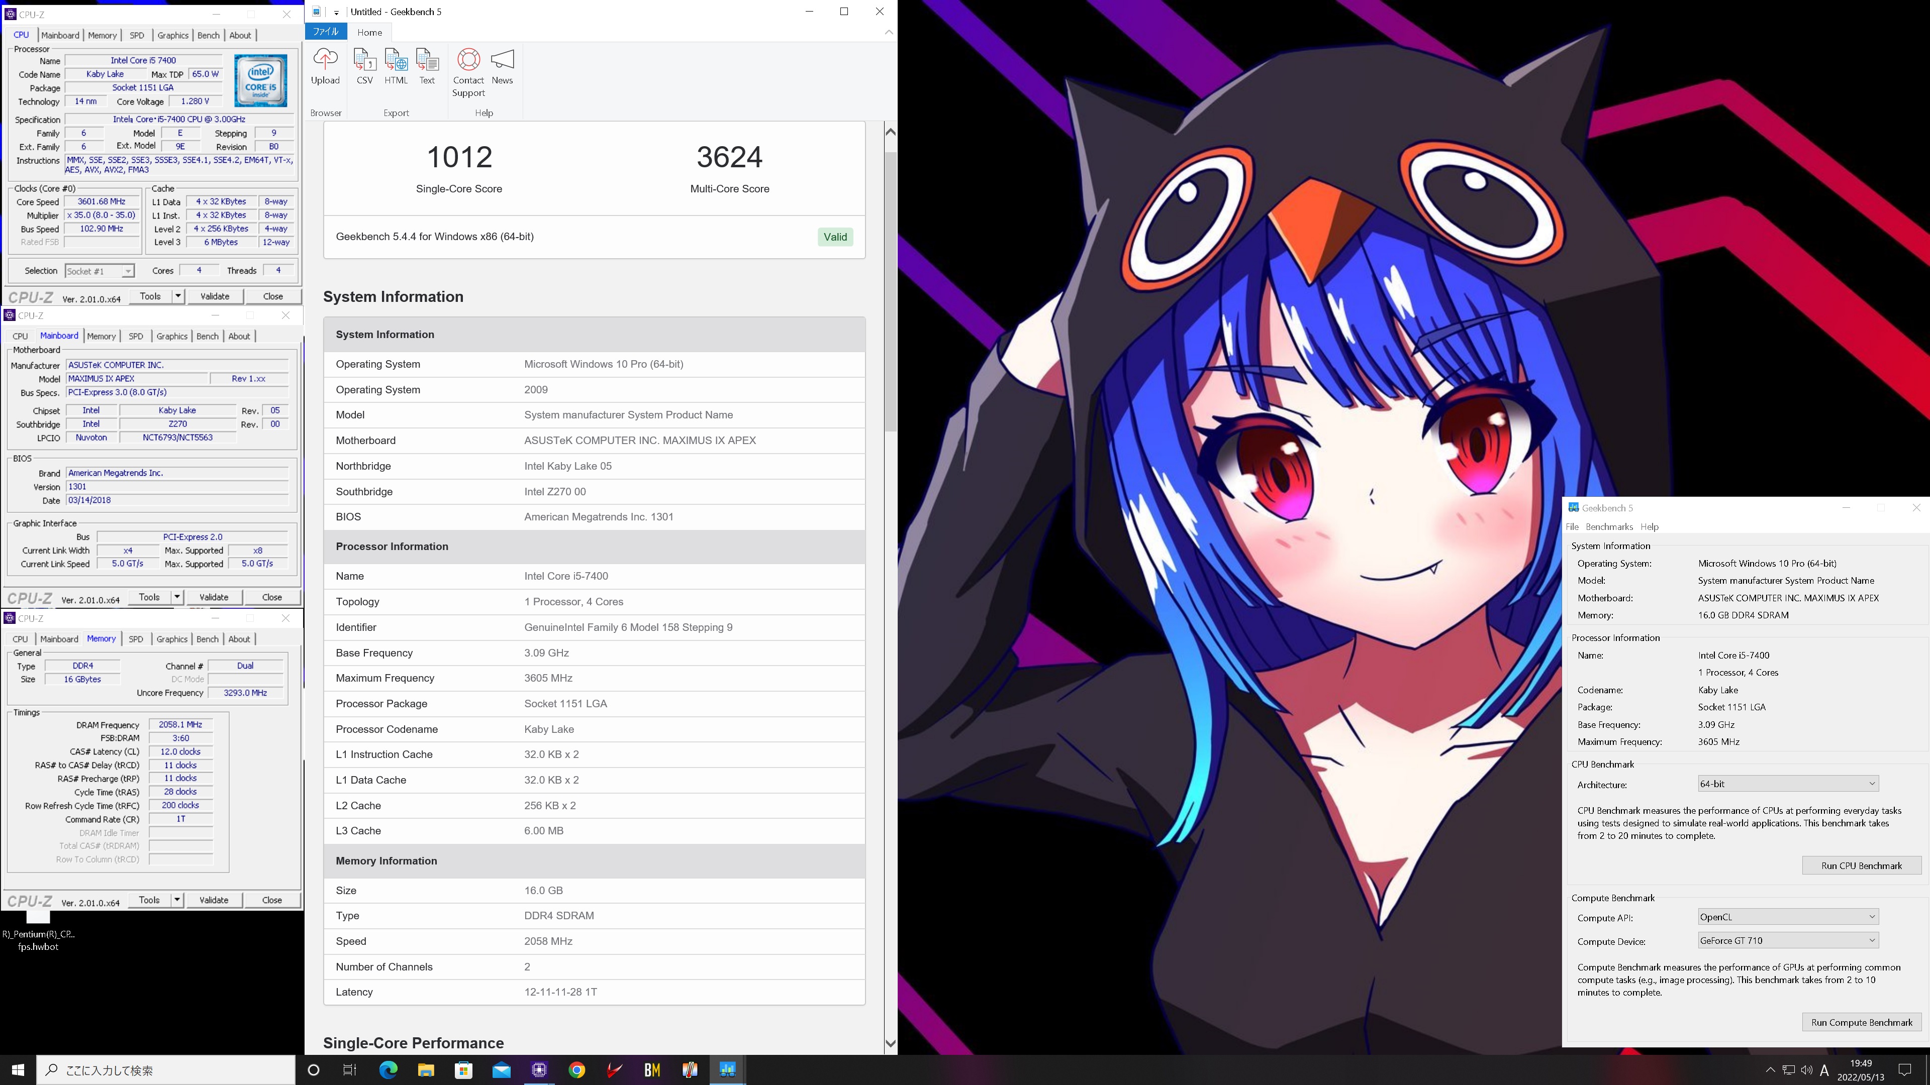The width and height of the screenshot is (1930, 1085).
Task: Open Contact Support in Geekbench ribbon
Action: click(x=468, y=73)
